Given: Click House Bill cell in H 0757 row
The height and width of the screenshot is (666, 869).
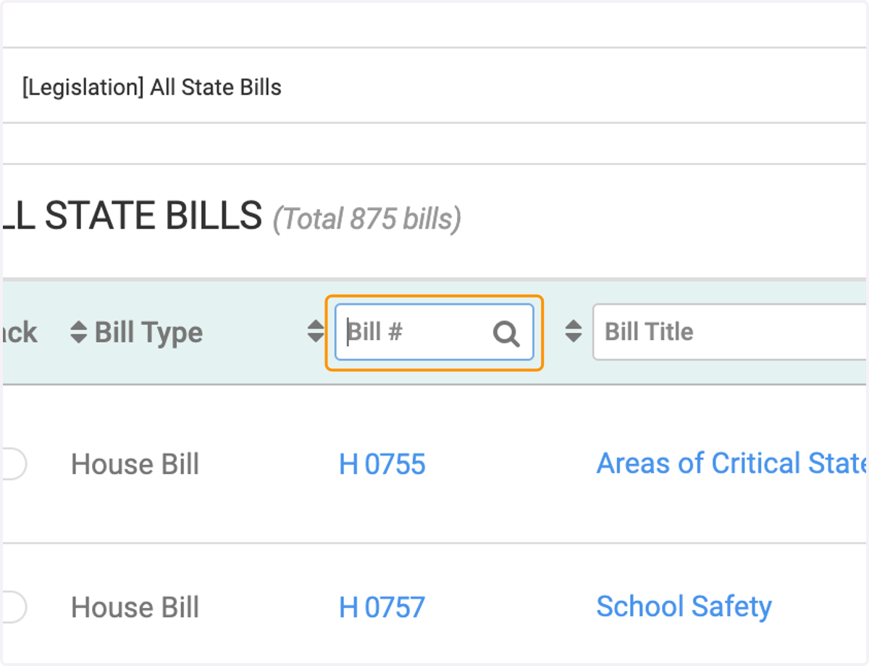Looking at the screenshot, I should pyautogui.click(x=135, y=607).
